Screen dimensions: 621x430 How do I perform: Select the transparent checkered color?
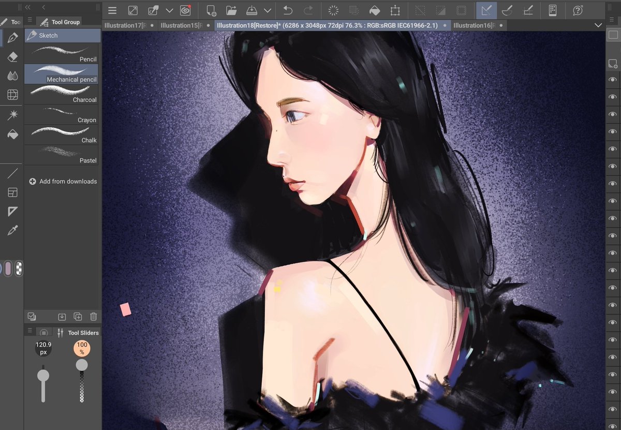(19, 269)
